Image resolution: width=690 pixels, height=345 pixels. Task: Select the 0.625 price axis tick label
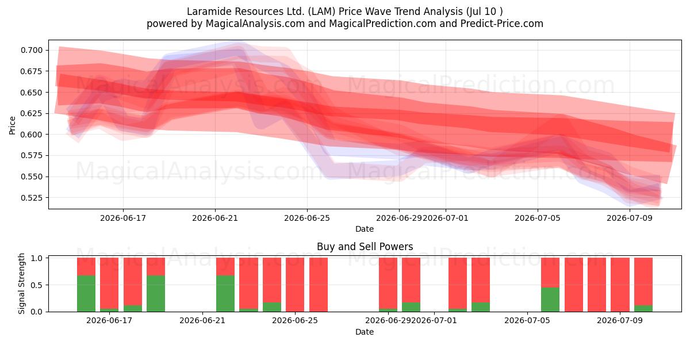[31, 113]
